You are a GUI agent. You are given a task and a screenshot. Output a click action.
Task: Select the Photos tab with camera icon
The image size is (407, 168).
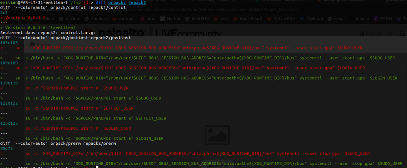point(40,44)
